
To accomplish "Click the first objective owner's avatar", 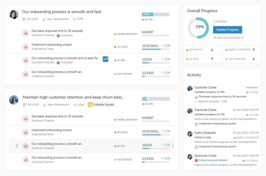I will coord(14,15).
